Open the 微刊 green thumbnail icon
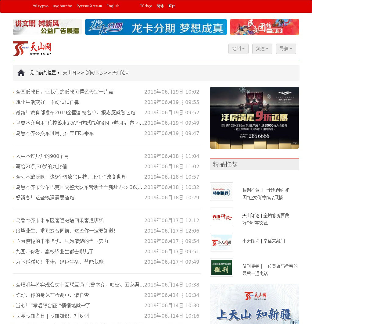366x324 pixels. point(221,268)
